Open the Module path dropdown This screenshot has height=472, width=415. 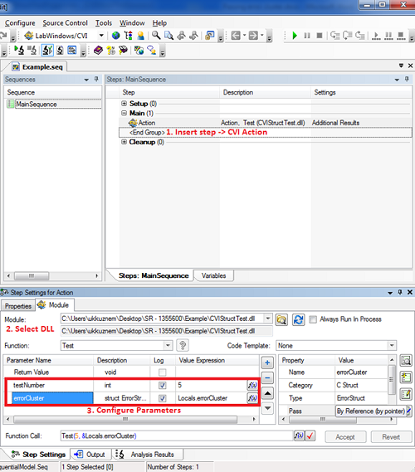(268, 319)
